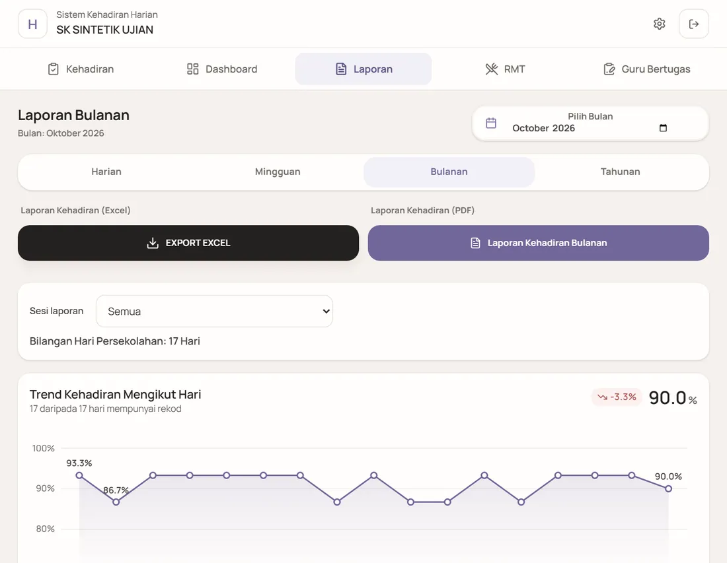
Task: Switch to the Dashboard tab
Action: point(221,69)
